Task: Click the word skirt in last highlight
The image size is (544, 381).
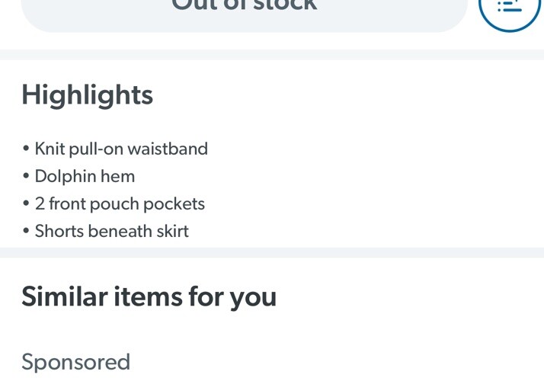Action: click(172, 232)
